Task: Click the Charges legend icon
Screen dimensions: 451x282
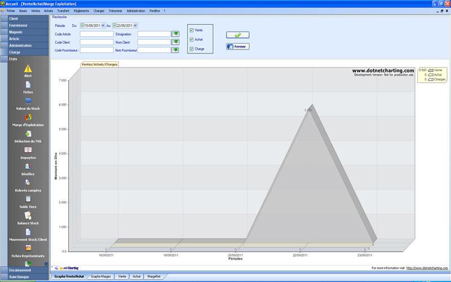Action: tap(431, 80)
